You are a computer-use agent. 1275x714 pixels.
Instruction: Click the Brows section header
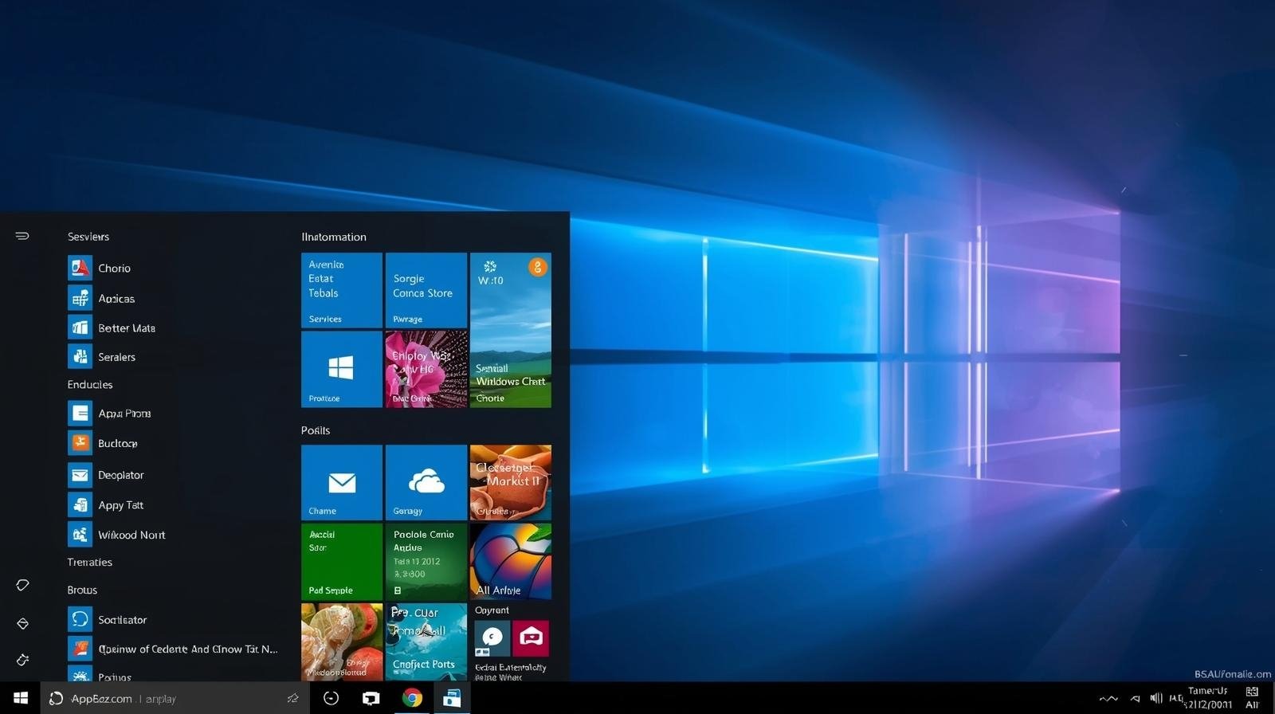click(x=82, y=590)
